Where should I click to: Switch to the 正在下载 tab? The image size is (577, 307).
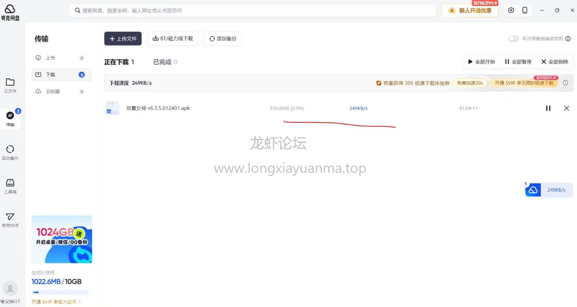pyautogui.click(x=119, y=62)
